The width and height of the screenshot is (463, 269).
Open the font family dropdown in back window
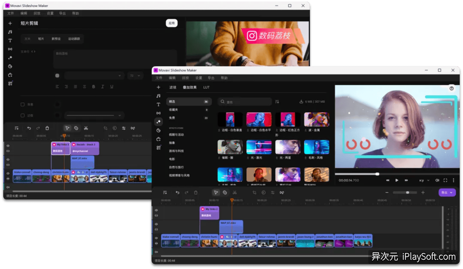point(94,75)
